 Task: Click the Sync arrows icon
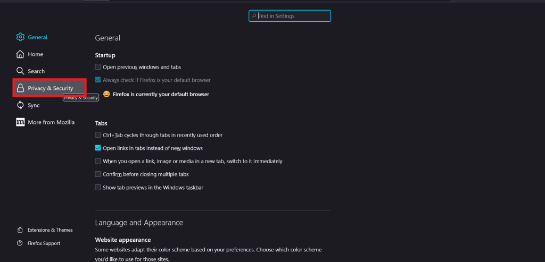[x=20, y=105]
